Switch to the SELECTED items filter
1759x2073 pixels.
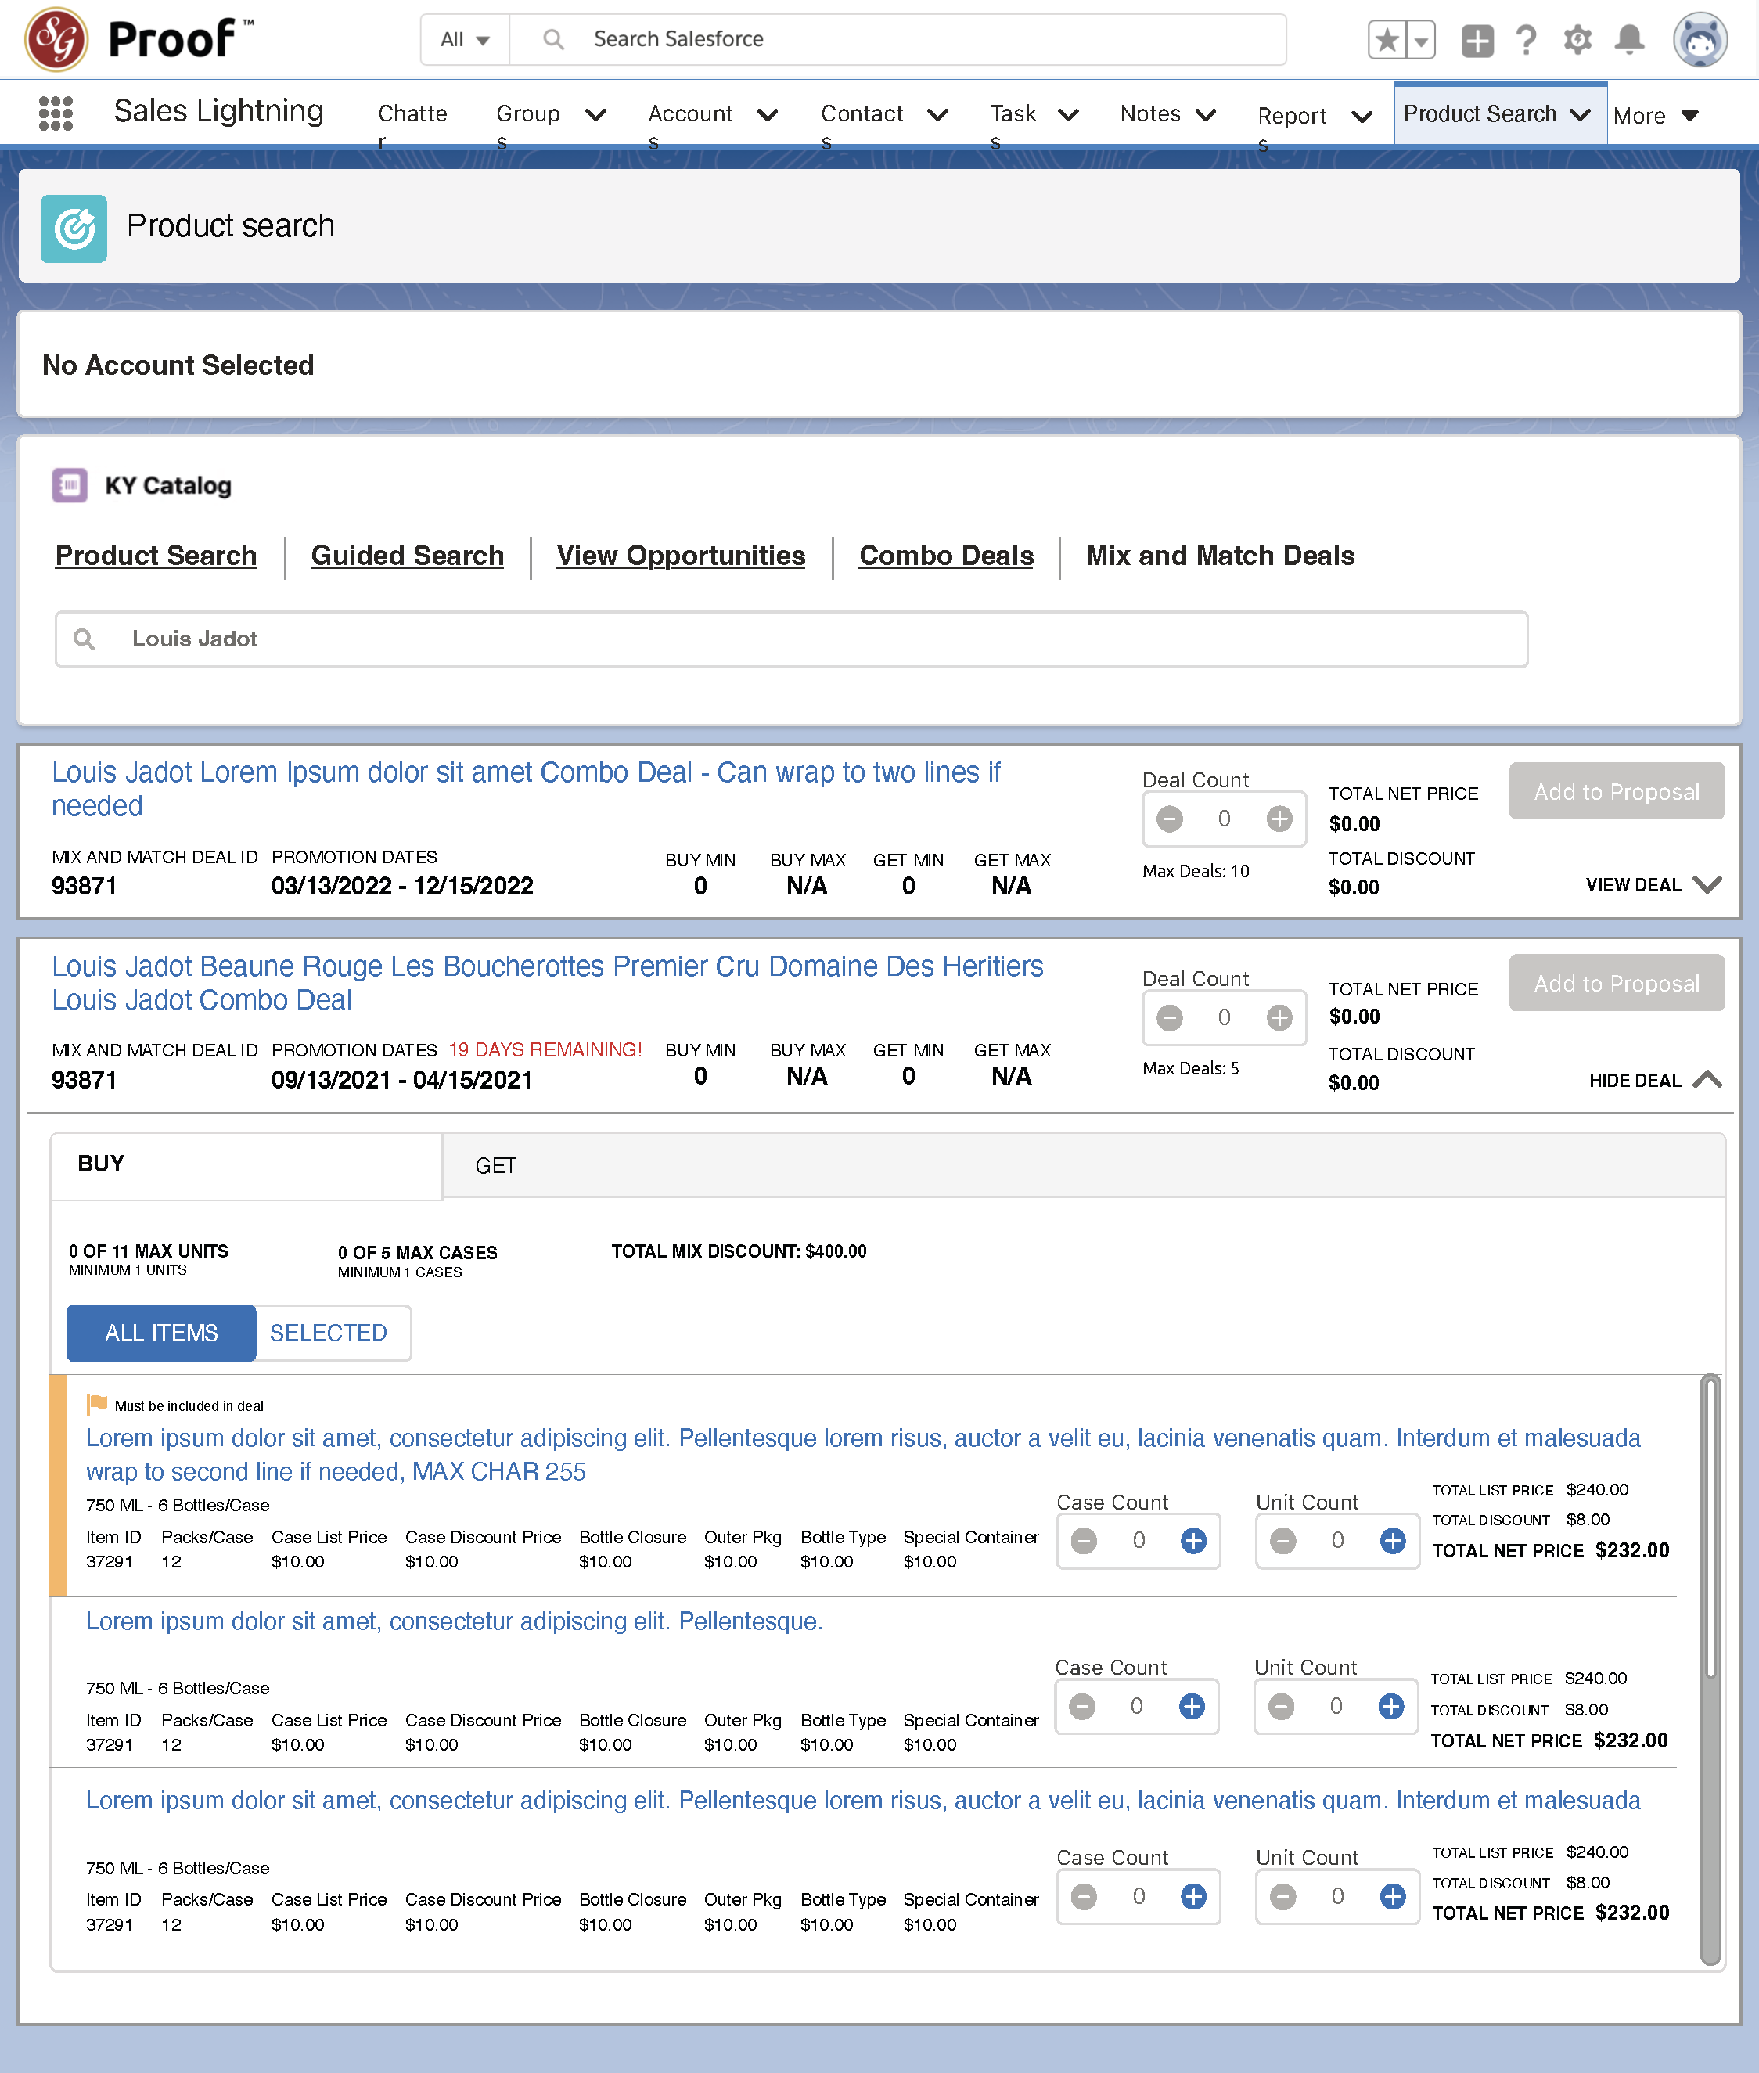point(328,1332)
